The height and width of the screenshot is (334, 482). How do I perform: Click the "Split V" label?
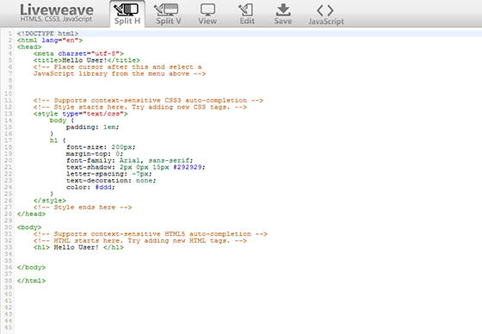pos(169,22)
